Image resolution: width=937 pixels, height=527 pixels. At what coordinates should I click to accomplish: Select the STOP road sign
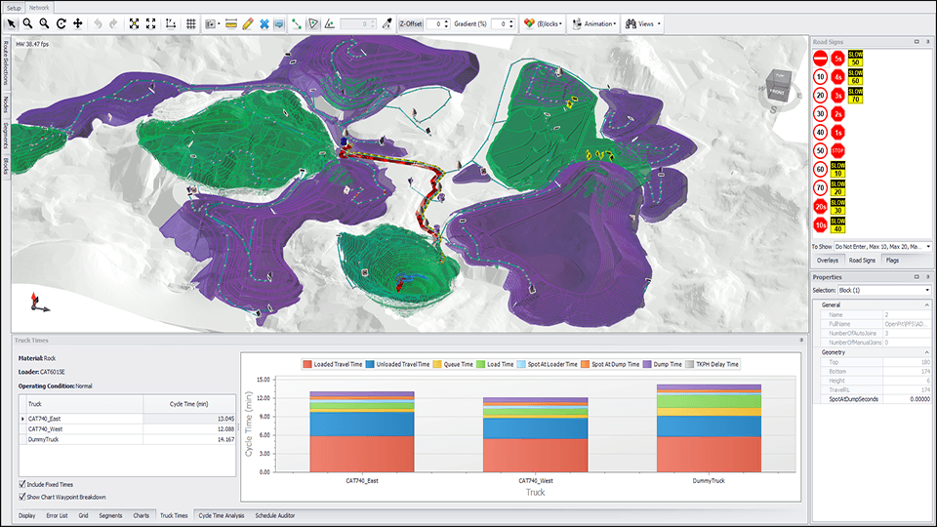tap(838, 151)
